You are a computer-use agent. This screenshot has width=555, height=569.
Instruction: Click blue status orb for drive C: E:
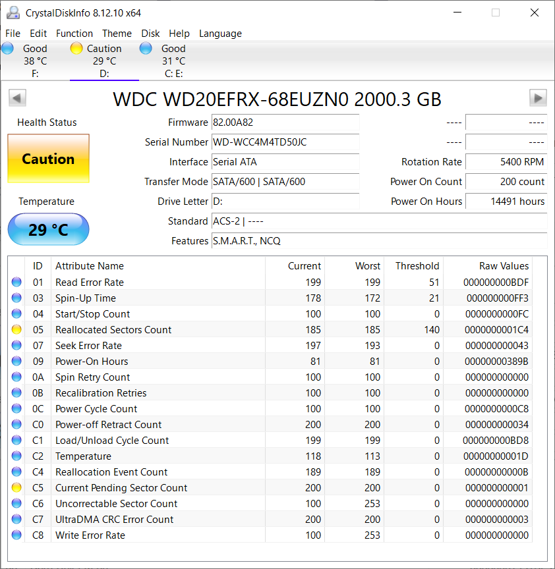[146, 48]
